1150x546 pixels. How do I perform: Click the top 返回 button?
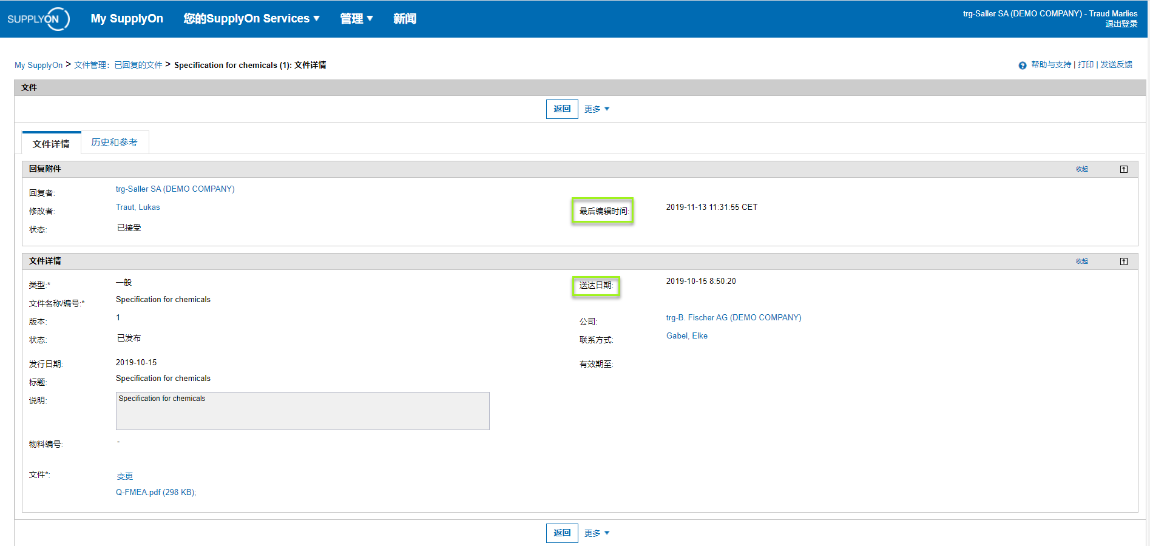click(x=562, y=109)
